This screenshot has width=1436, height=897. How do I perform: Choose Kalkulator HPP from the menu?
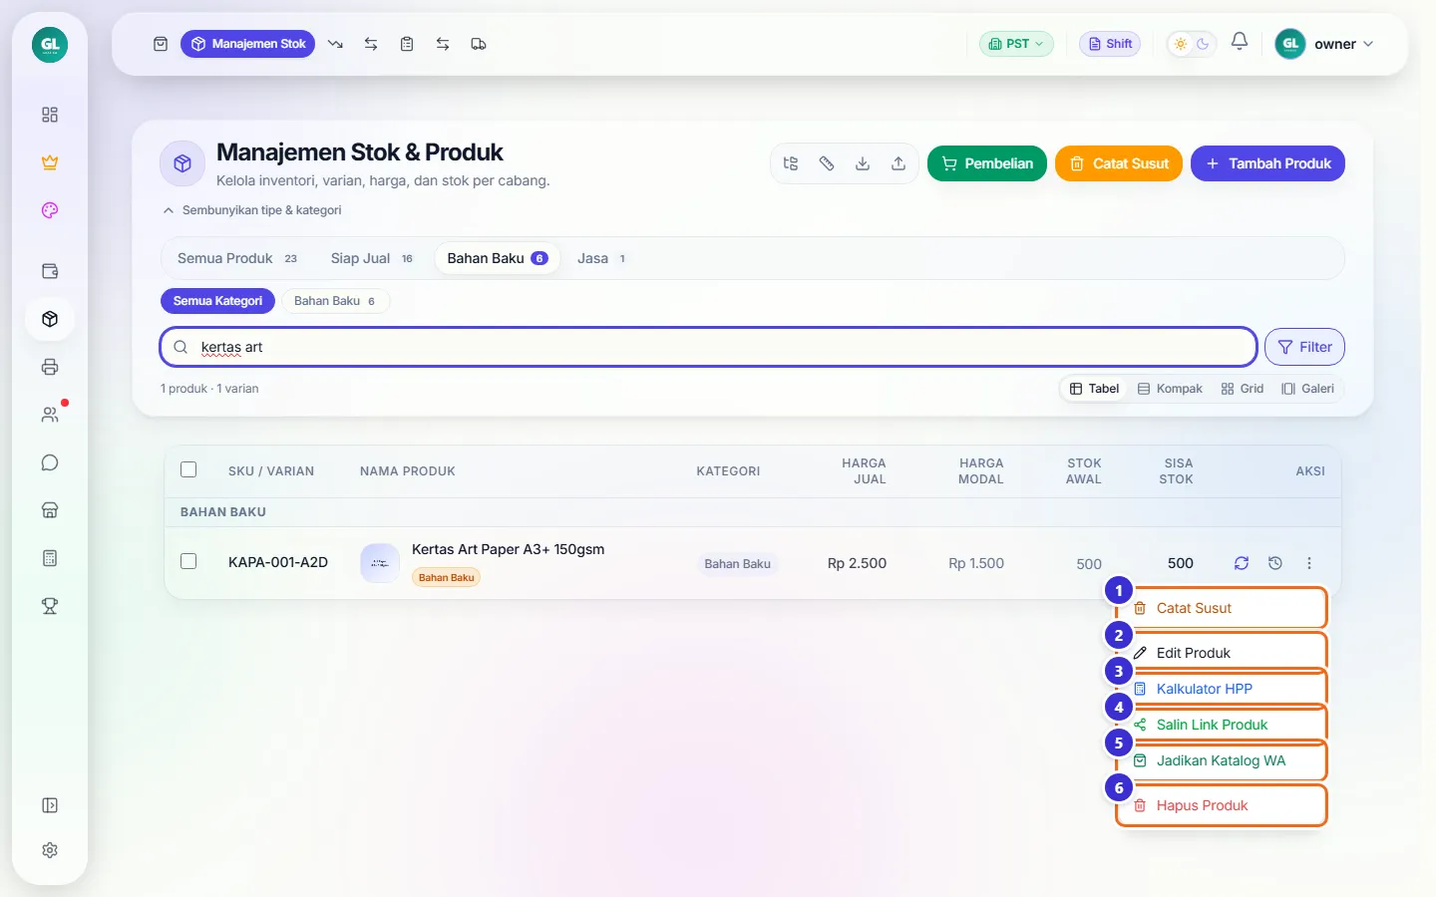[x=1222, y=689]
